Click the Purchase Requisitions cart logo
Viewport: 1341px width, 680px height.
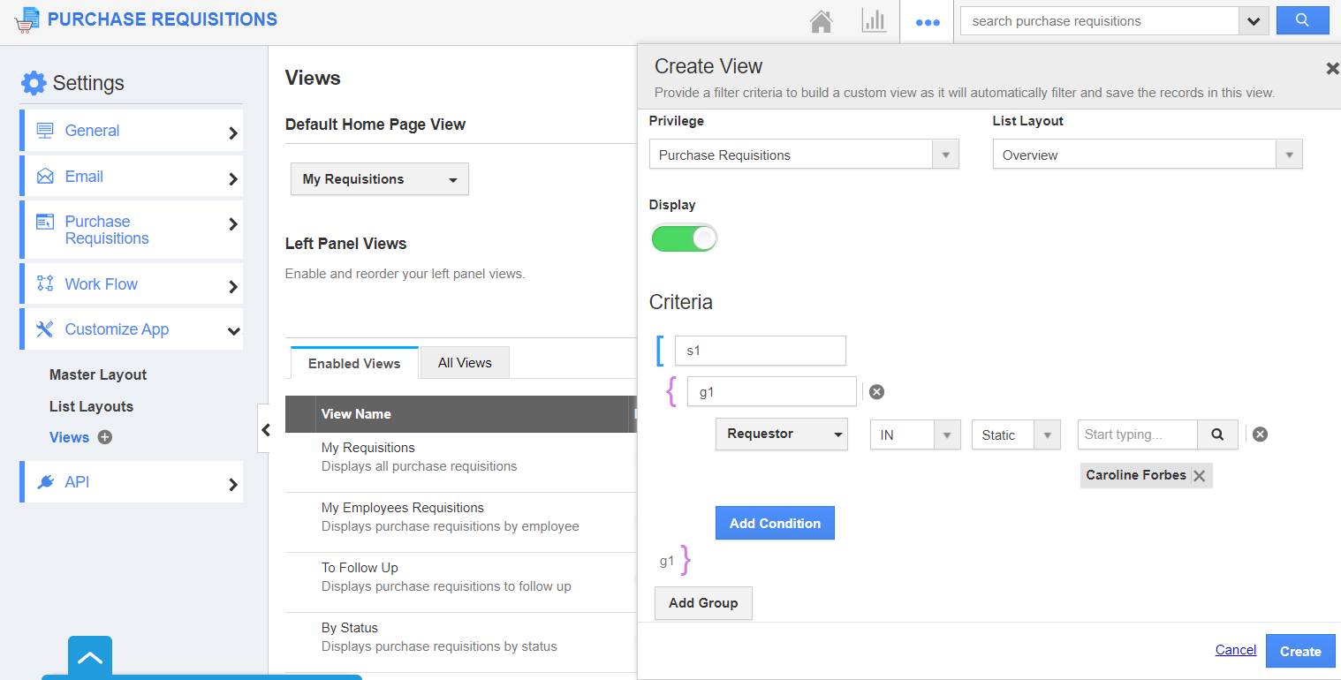tap(27, 19)
